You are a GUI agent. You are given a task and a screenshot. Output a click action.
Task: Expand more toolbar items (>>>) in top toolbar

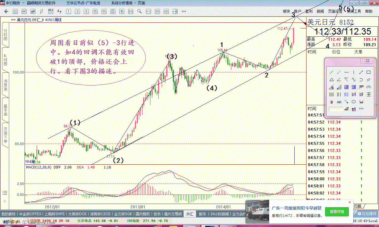point(184,12)
